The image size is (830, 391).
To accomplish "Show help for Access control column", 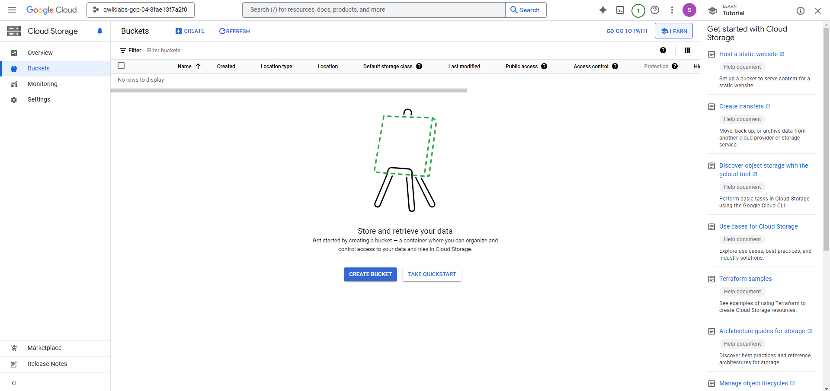I will pos(615,66).
